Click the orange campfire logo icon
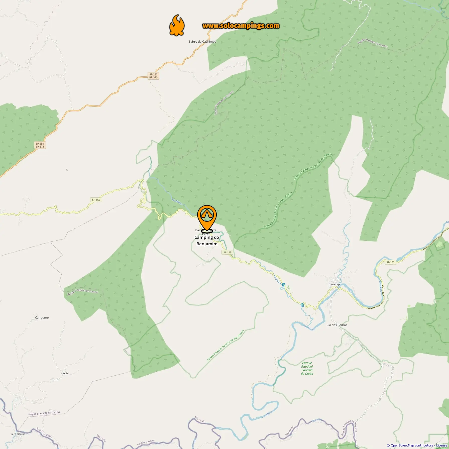Viewport: 449px width, 449px height. point(177,25)
